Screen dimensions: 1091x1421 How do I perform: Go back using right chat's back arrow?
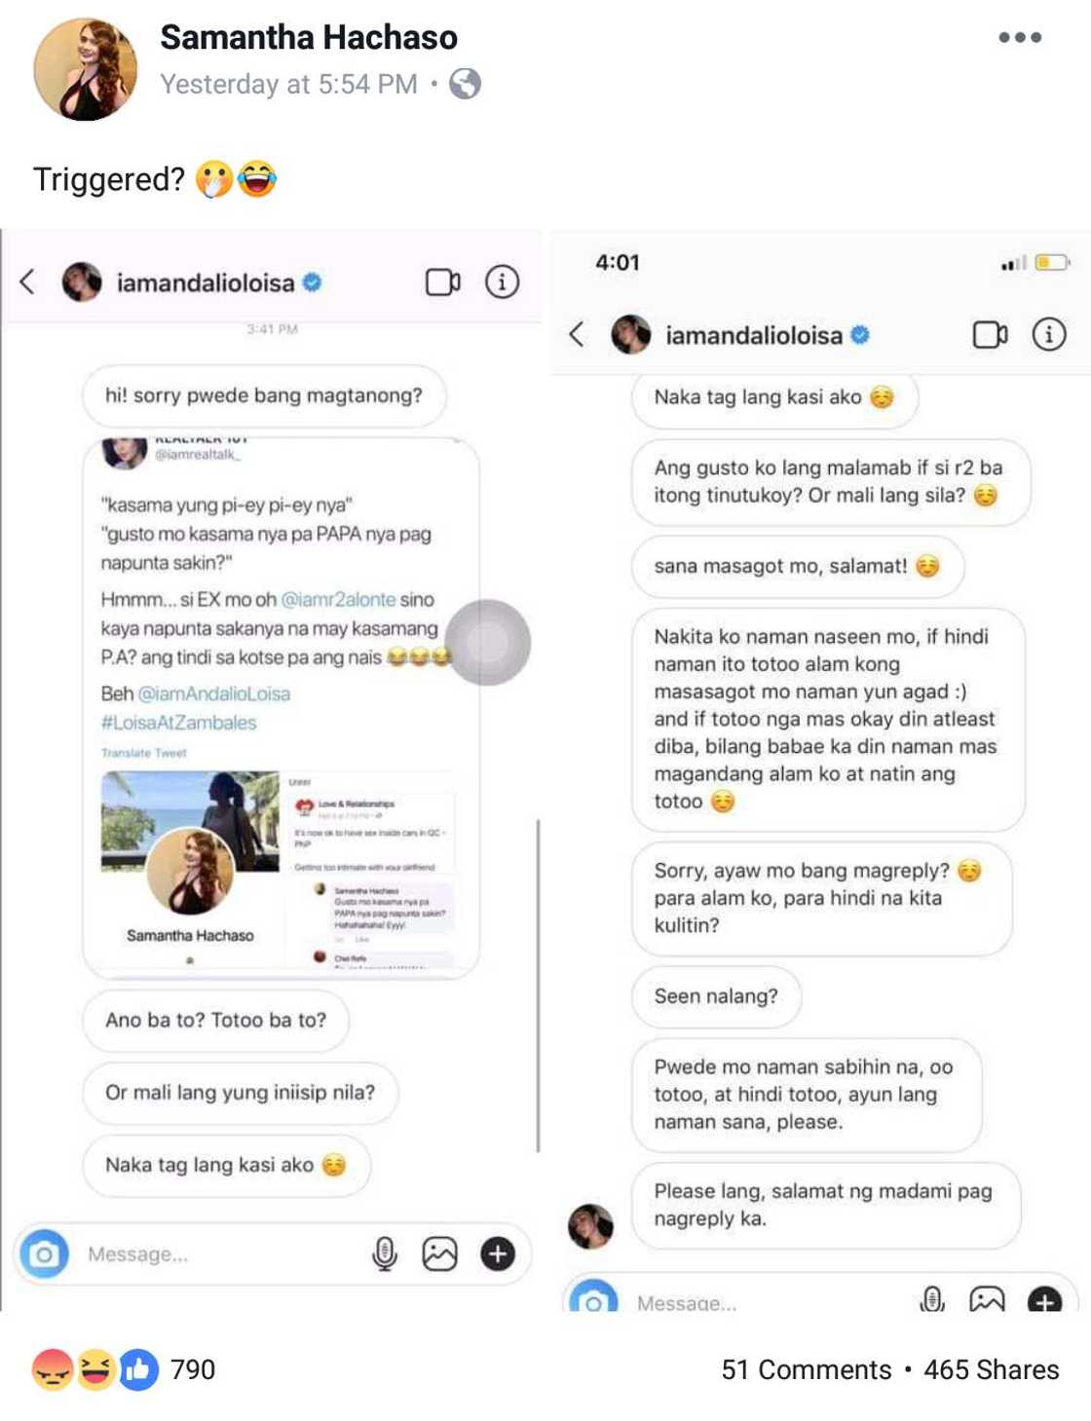point(577,335)
